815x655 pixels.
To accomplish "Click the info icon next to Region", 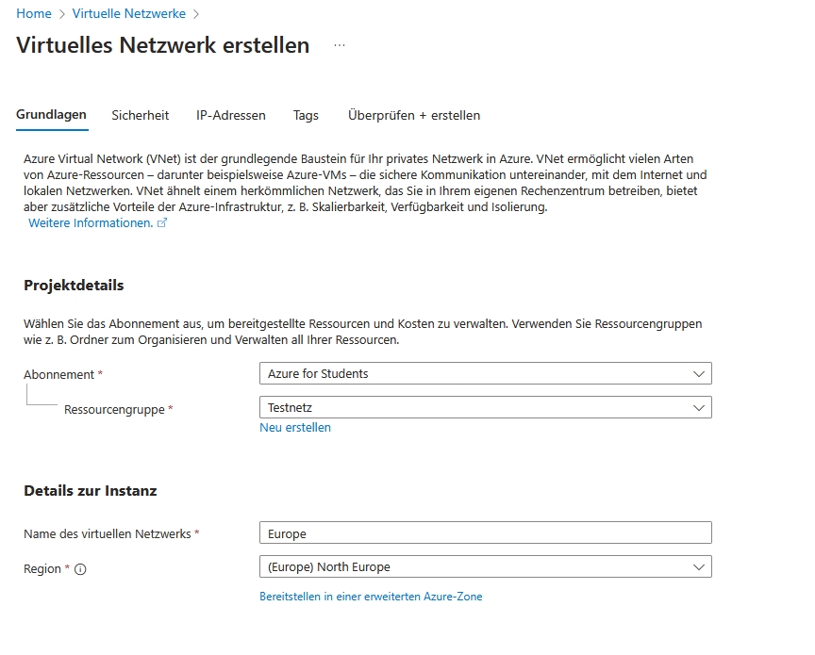I will (80, 569).
